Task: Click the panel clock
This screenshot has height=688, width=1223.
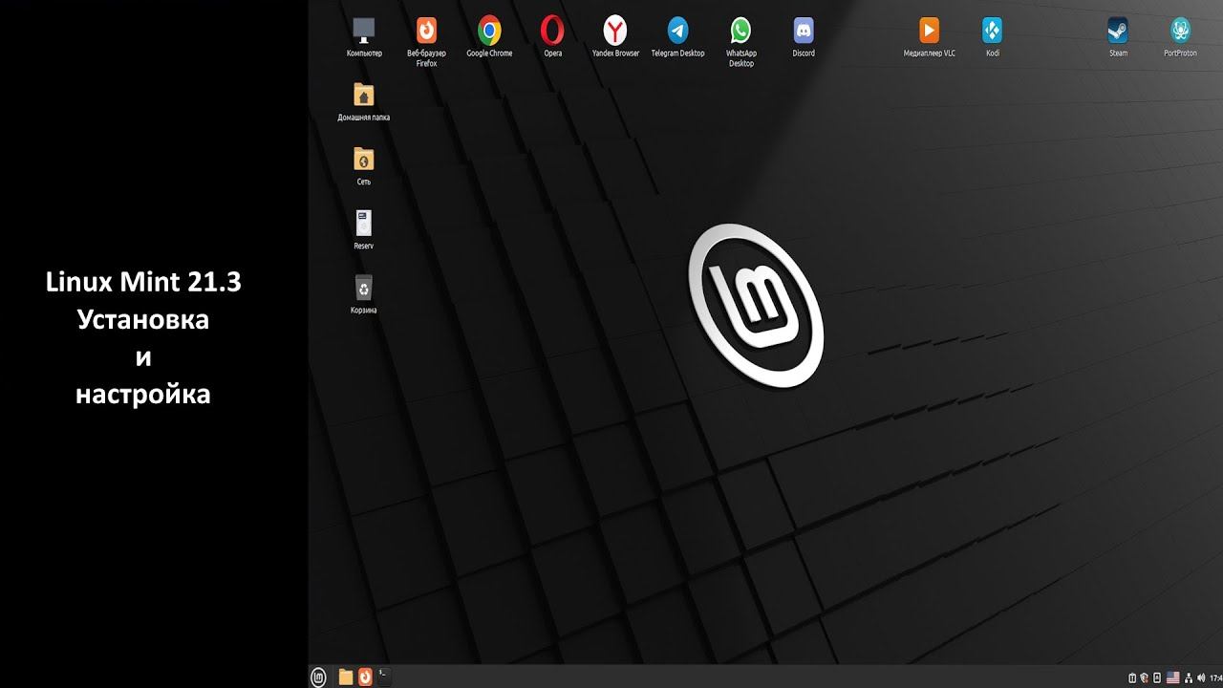Action: point(1216,677)
